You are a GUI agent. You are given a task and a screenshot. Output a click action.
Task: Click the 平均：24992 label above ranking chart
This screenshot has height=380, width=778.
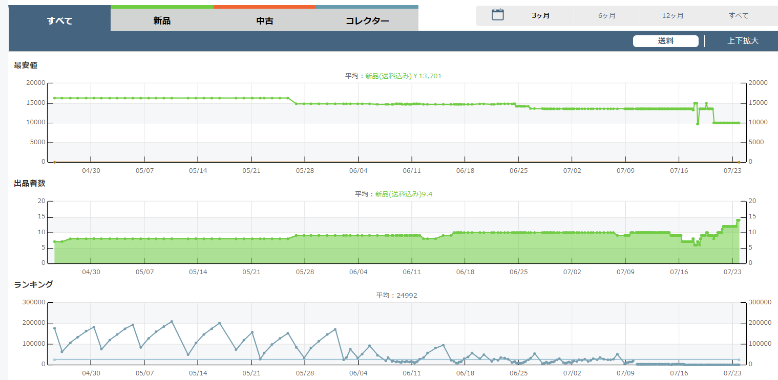(x=396, y=296)
